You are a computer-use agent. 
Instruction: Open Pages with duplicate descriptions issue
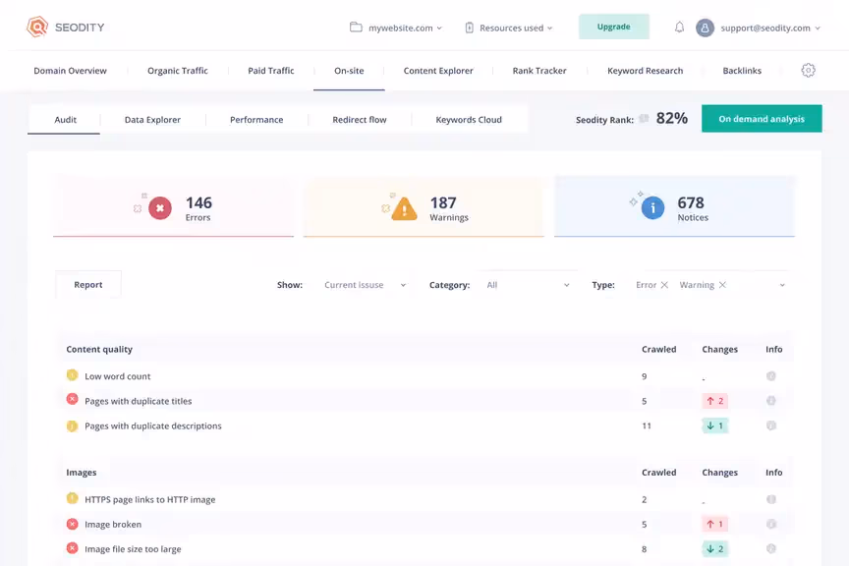153,425
